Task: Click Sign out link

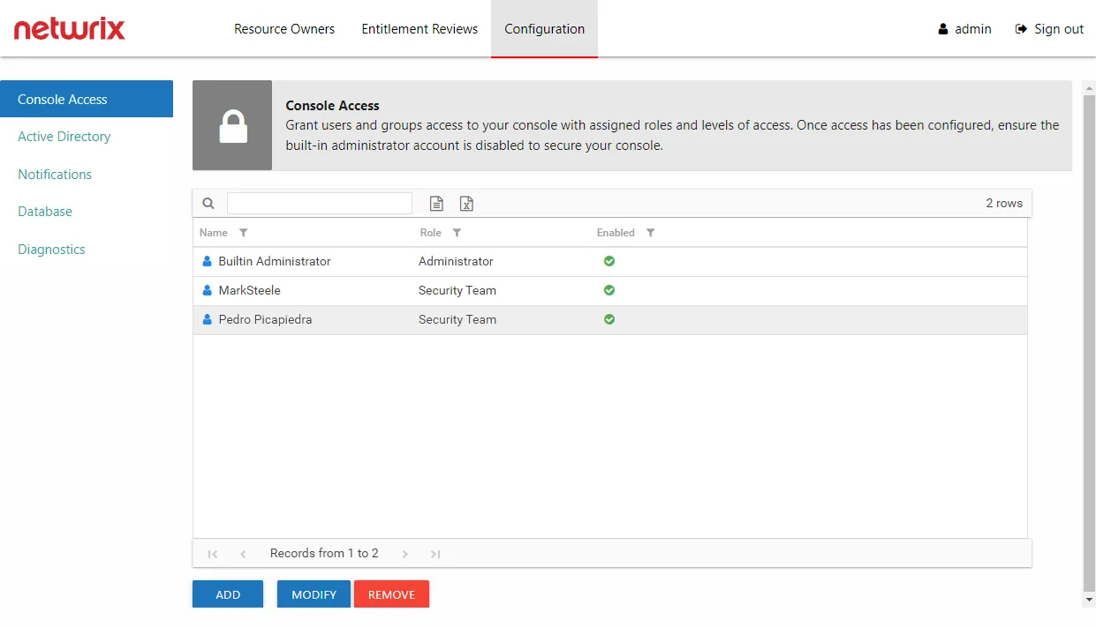Action: tap(1059, 29)
